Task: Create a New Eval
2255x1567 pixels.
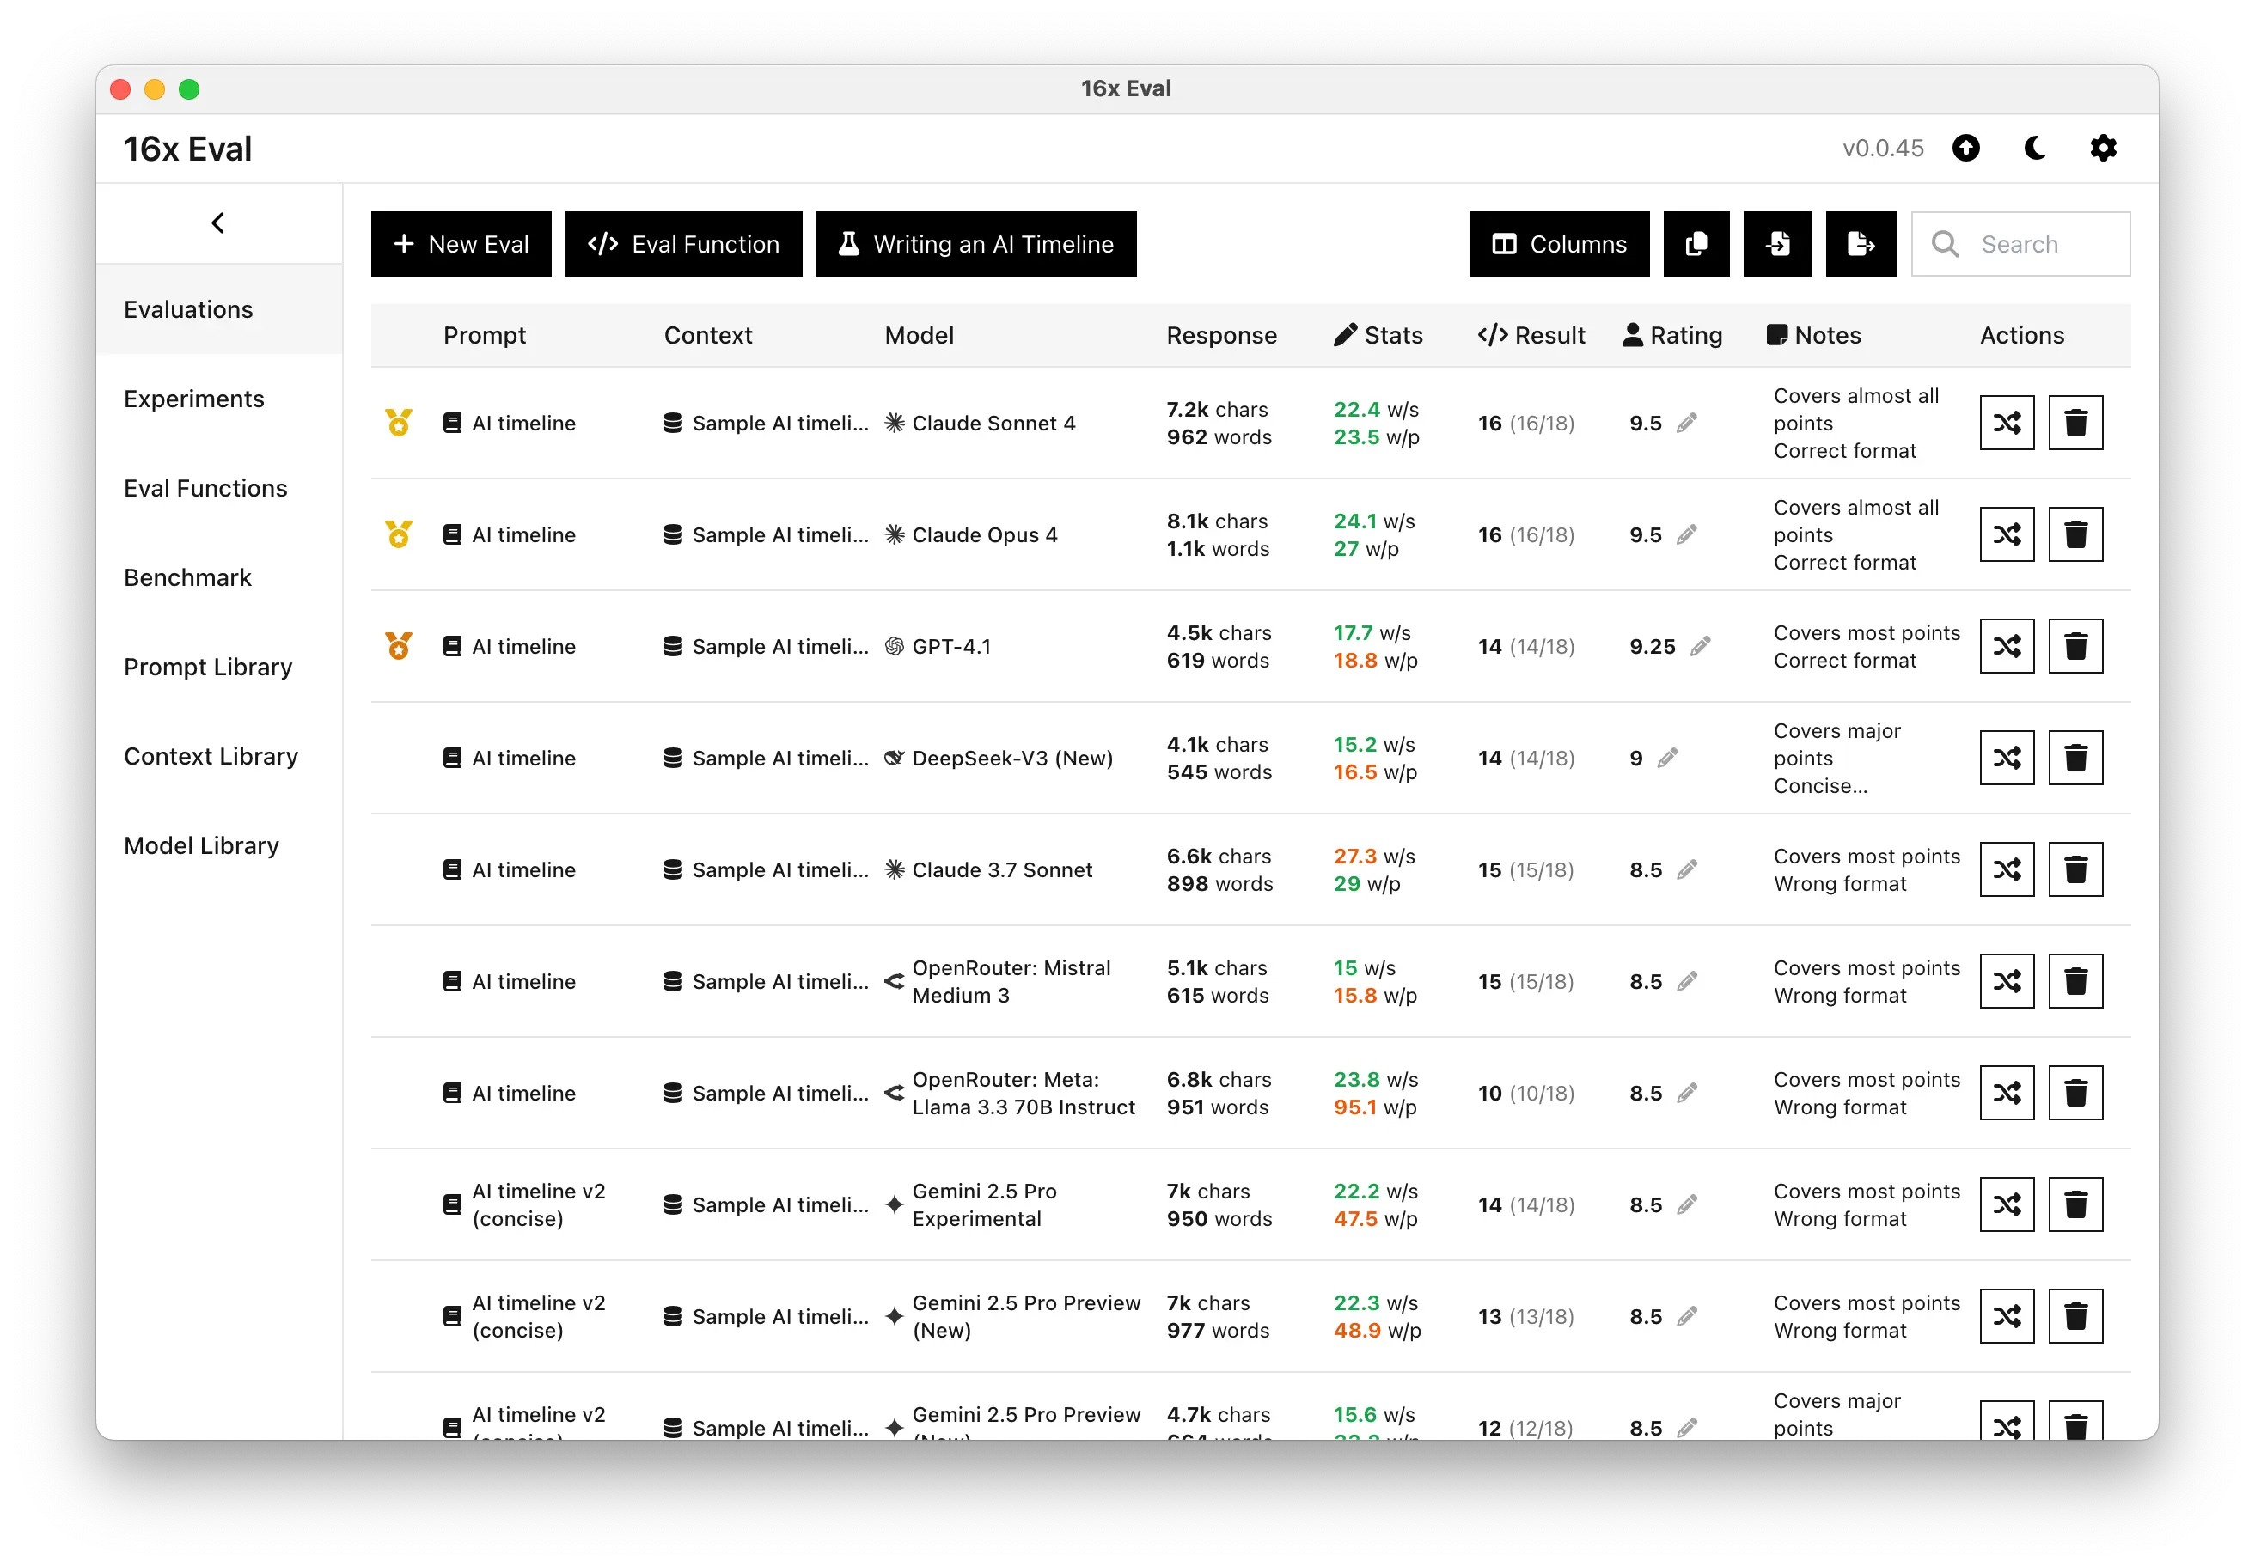Action: [x=461, y=243]
